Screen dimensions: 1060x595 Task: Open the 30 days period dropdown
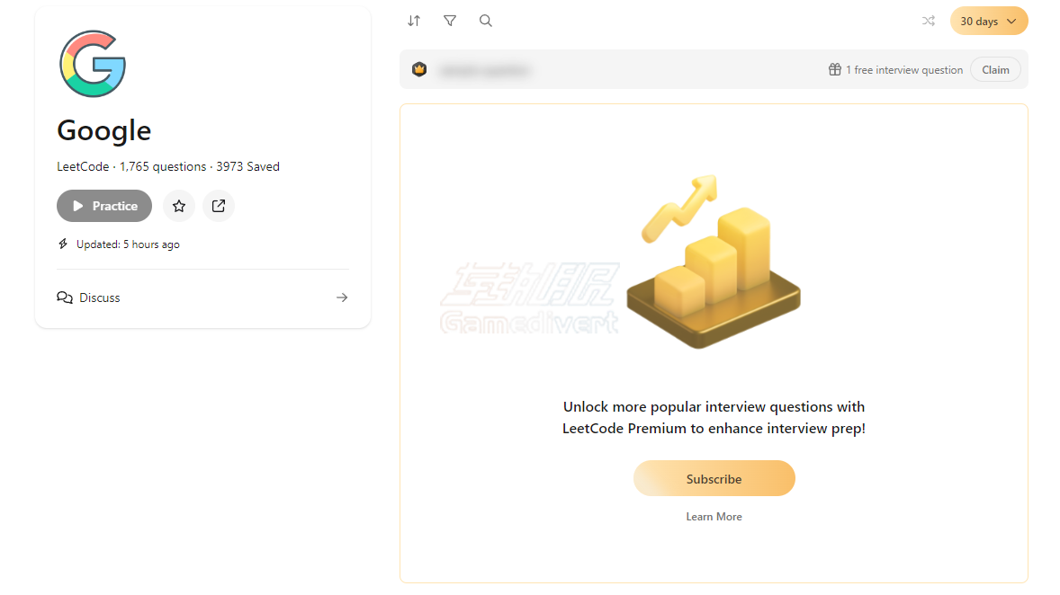(x=988, y=21)
